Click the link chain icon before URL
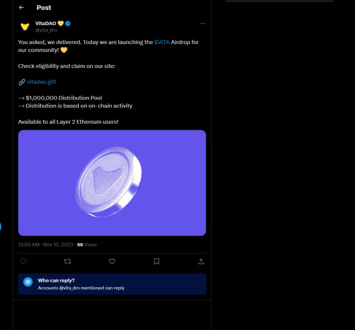The image size is (355, 330). pos(22,82)
